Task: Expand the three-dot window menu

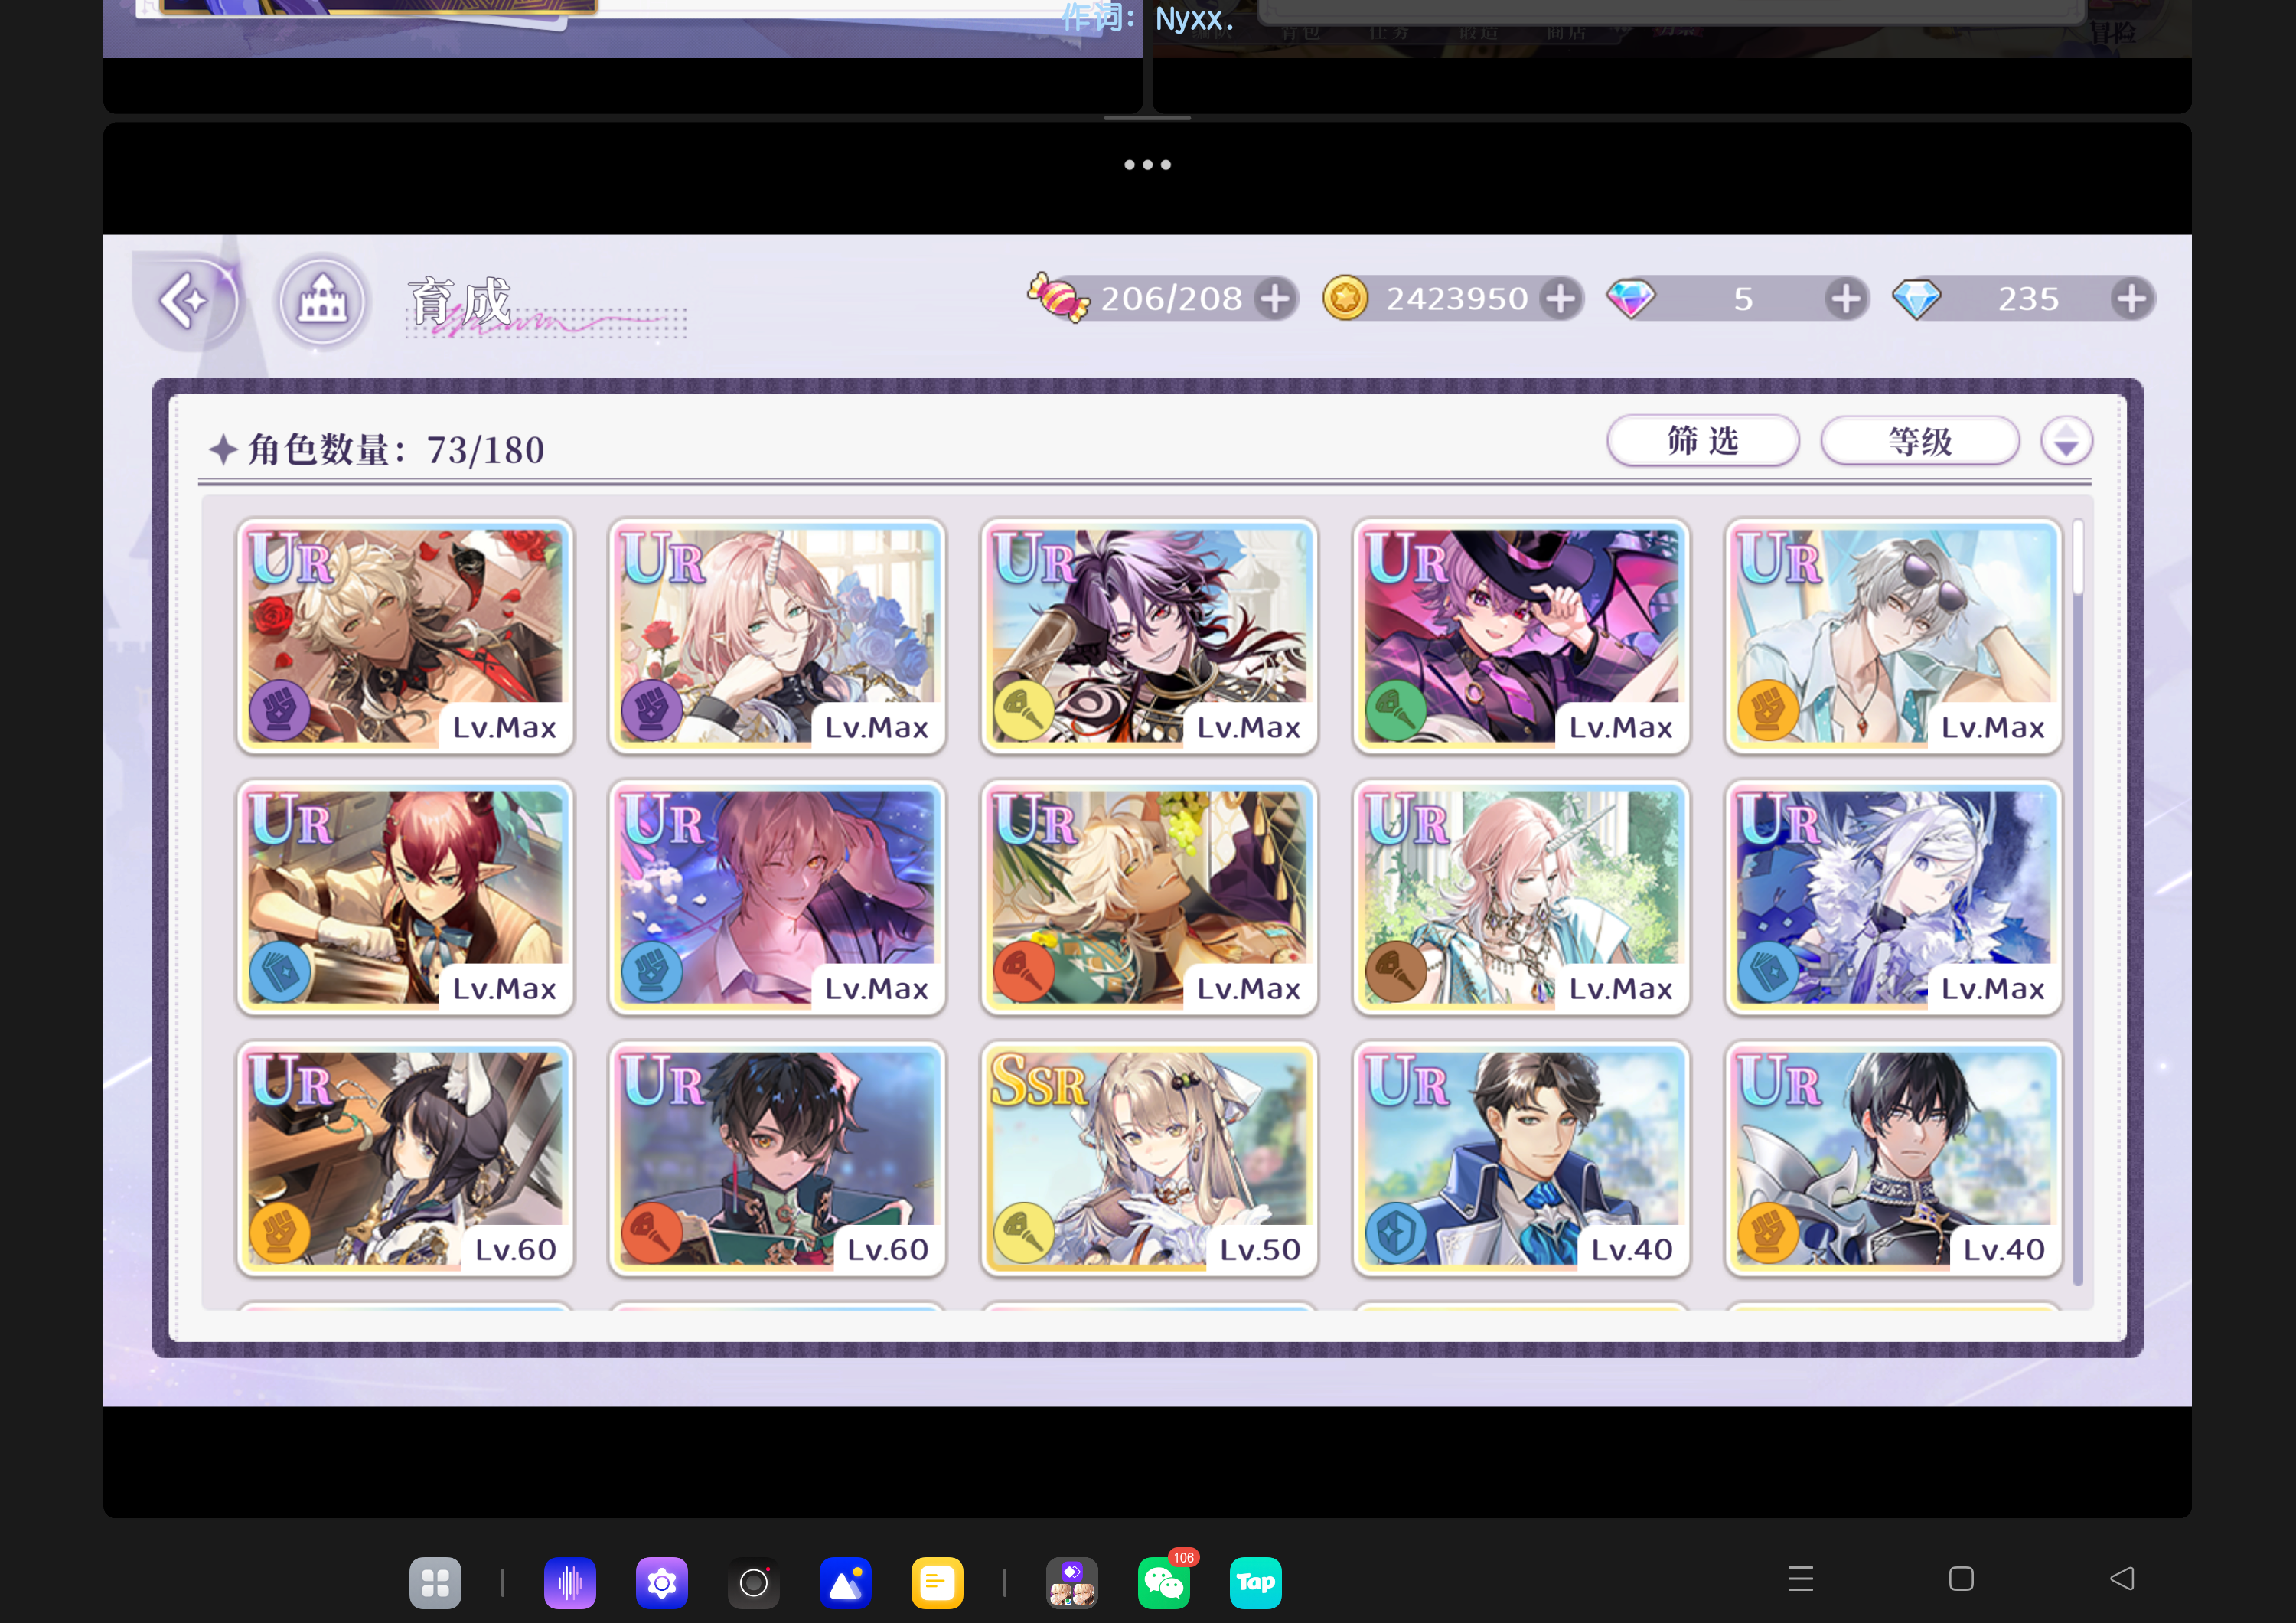Action: 1147,165
